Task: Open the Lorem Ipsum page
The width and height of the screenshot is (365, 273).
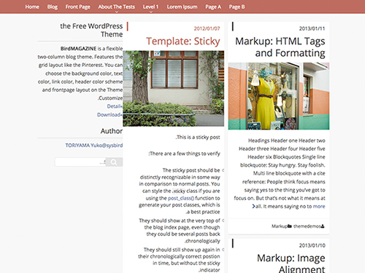Action: click(x=182, y=7)
